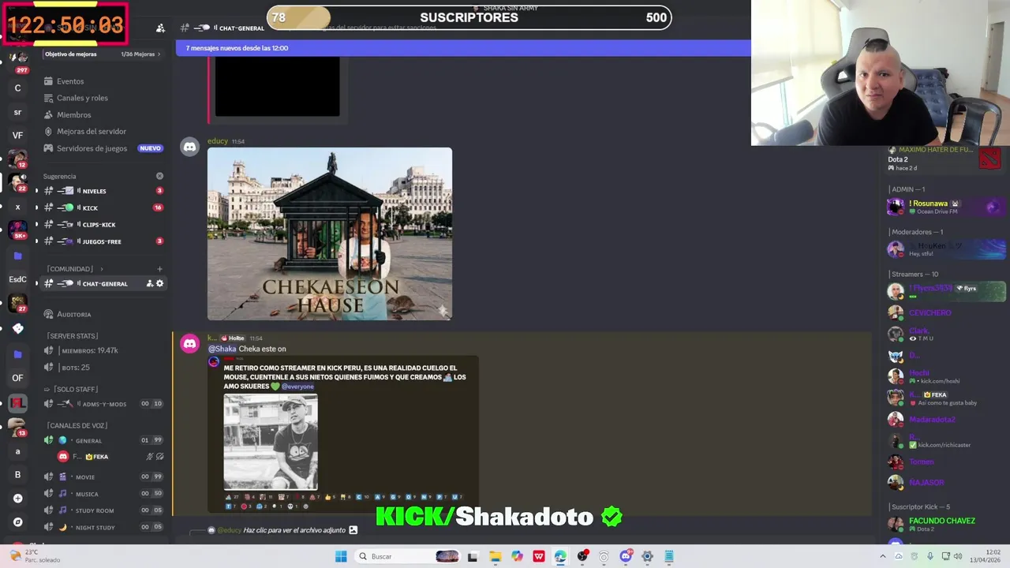Open the server with 297 badge
Viewport: 1010px width, 568px height.
coord(18,62)
